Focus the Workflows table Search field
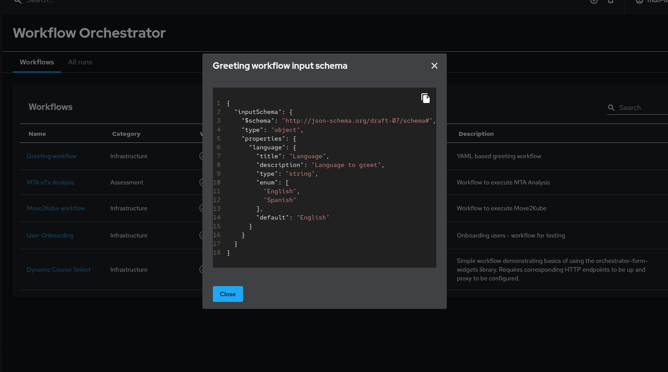This screenshot has width=668, height=372. (642, 108)
